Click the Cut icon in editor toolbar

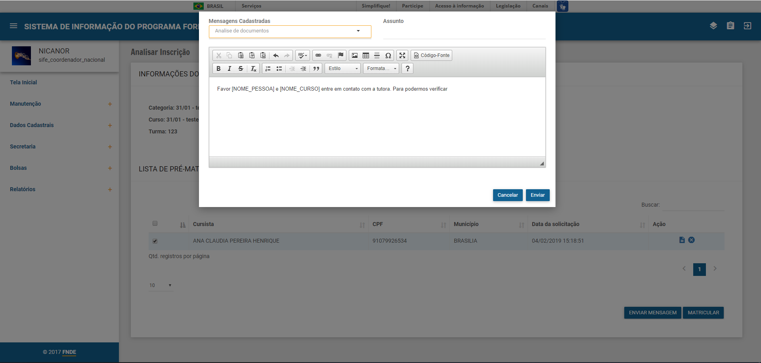coord(218,55)
